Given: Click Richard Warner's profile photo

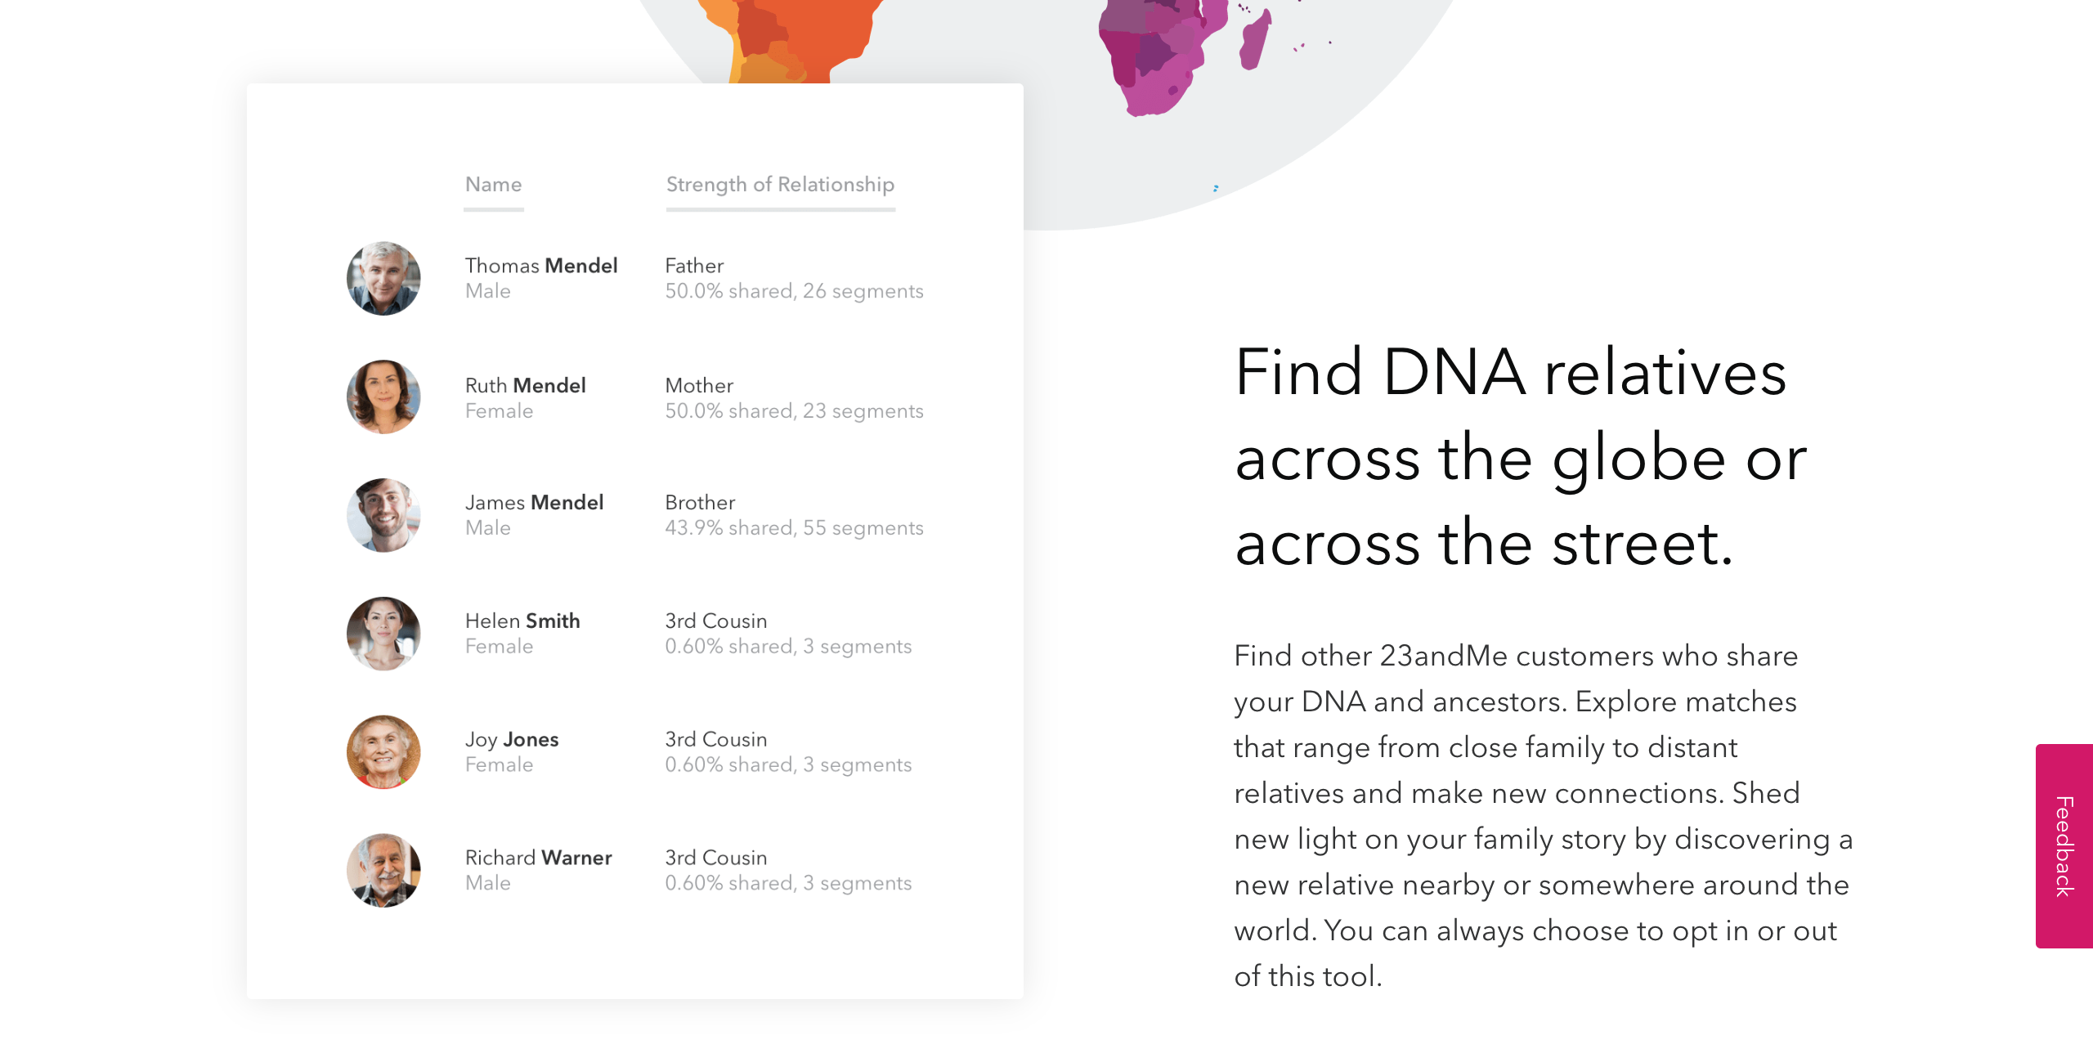Looking at the screenshot, I should coord(383,871).
